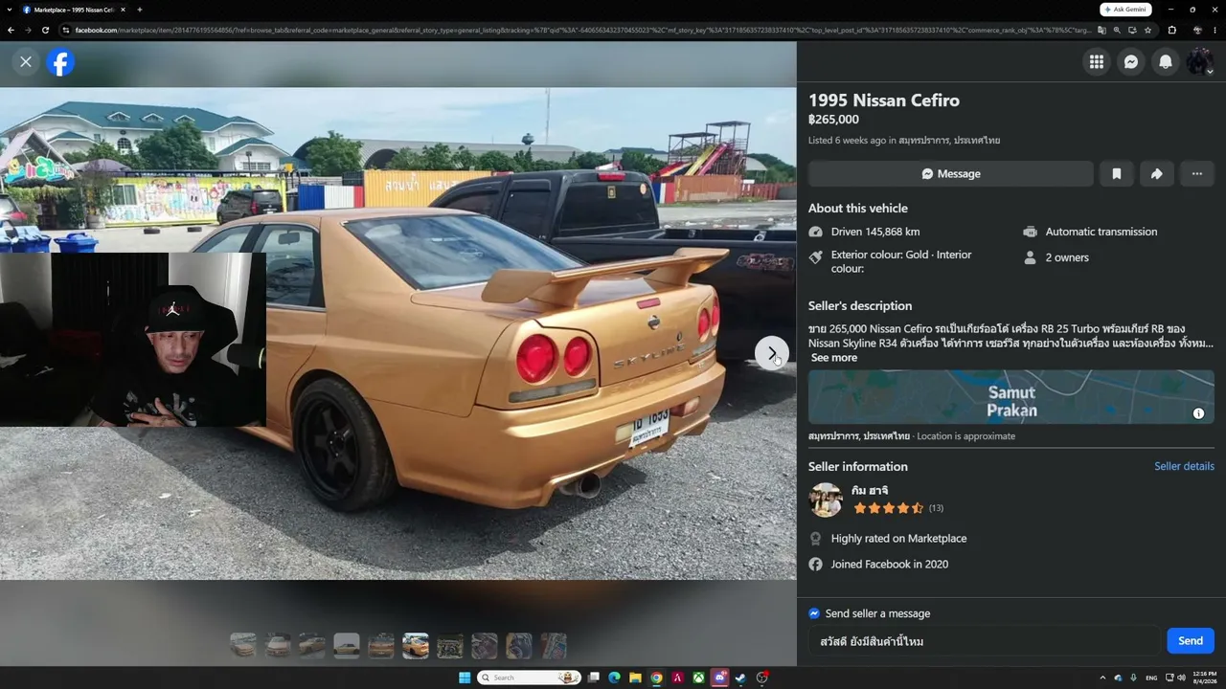This screenshot has height=689, width=1226.
Task: Open Discord from the taskbar
Action: [720, 678]
